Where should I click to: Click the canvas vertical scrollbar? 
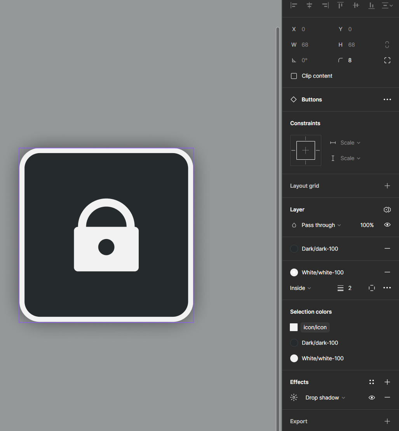click(278, 229)
